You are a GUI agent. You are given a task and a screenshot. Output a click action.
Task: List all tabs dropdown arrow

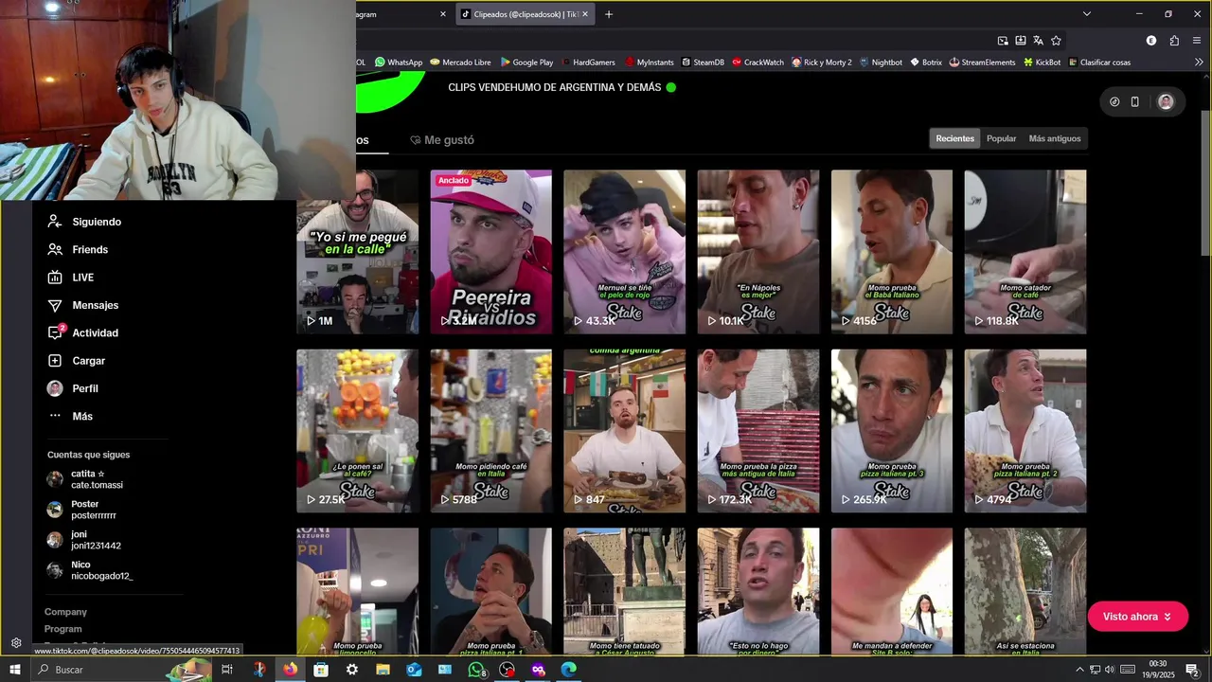[x=1087, y=14]
